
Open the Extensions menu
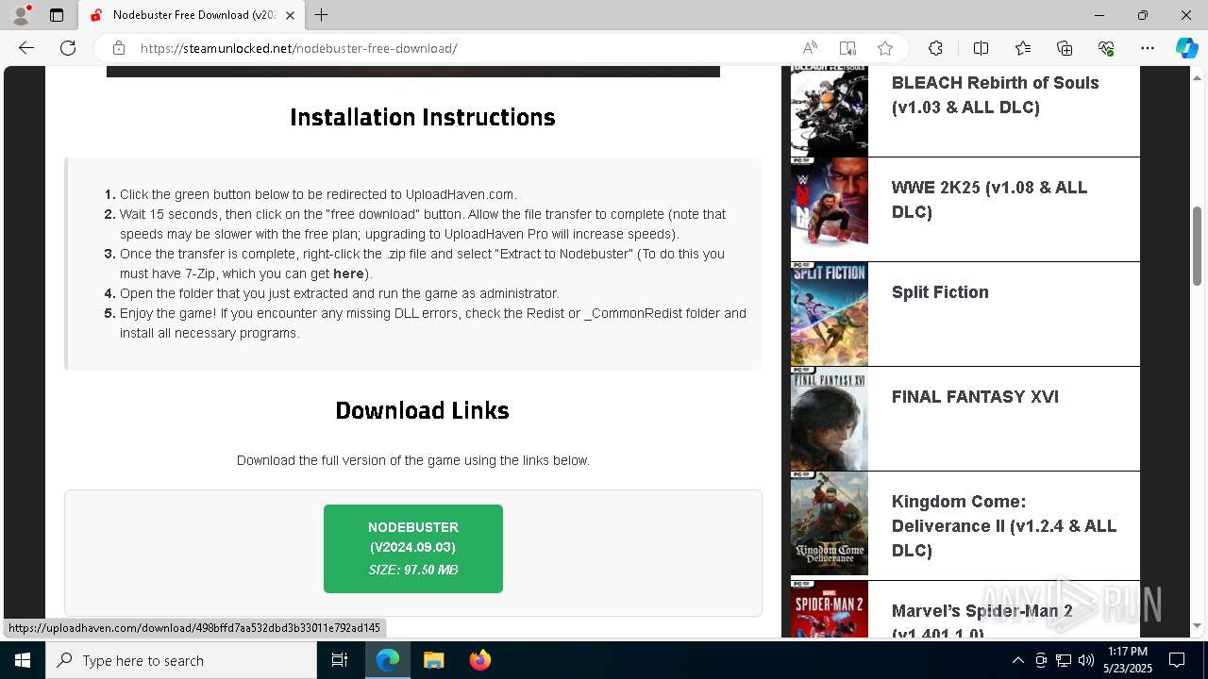click(x=935, y=48)
